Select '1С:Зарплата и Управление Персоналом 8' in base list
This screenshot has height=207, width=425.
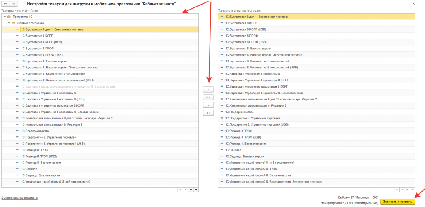[100, 93]
